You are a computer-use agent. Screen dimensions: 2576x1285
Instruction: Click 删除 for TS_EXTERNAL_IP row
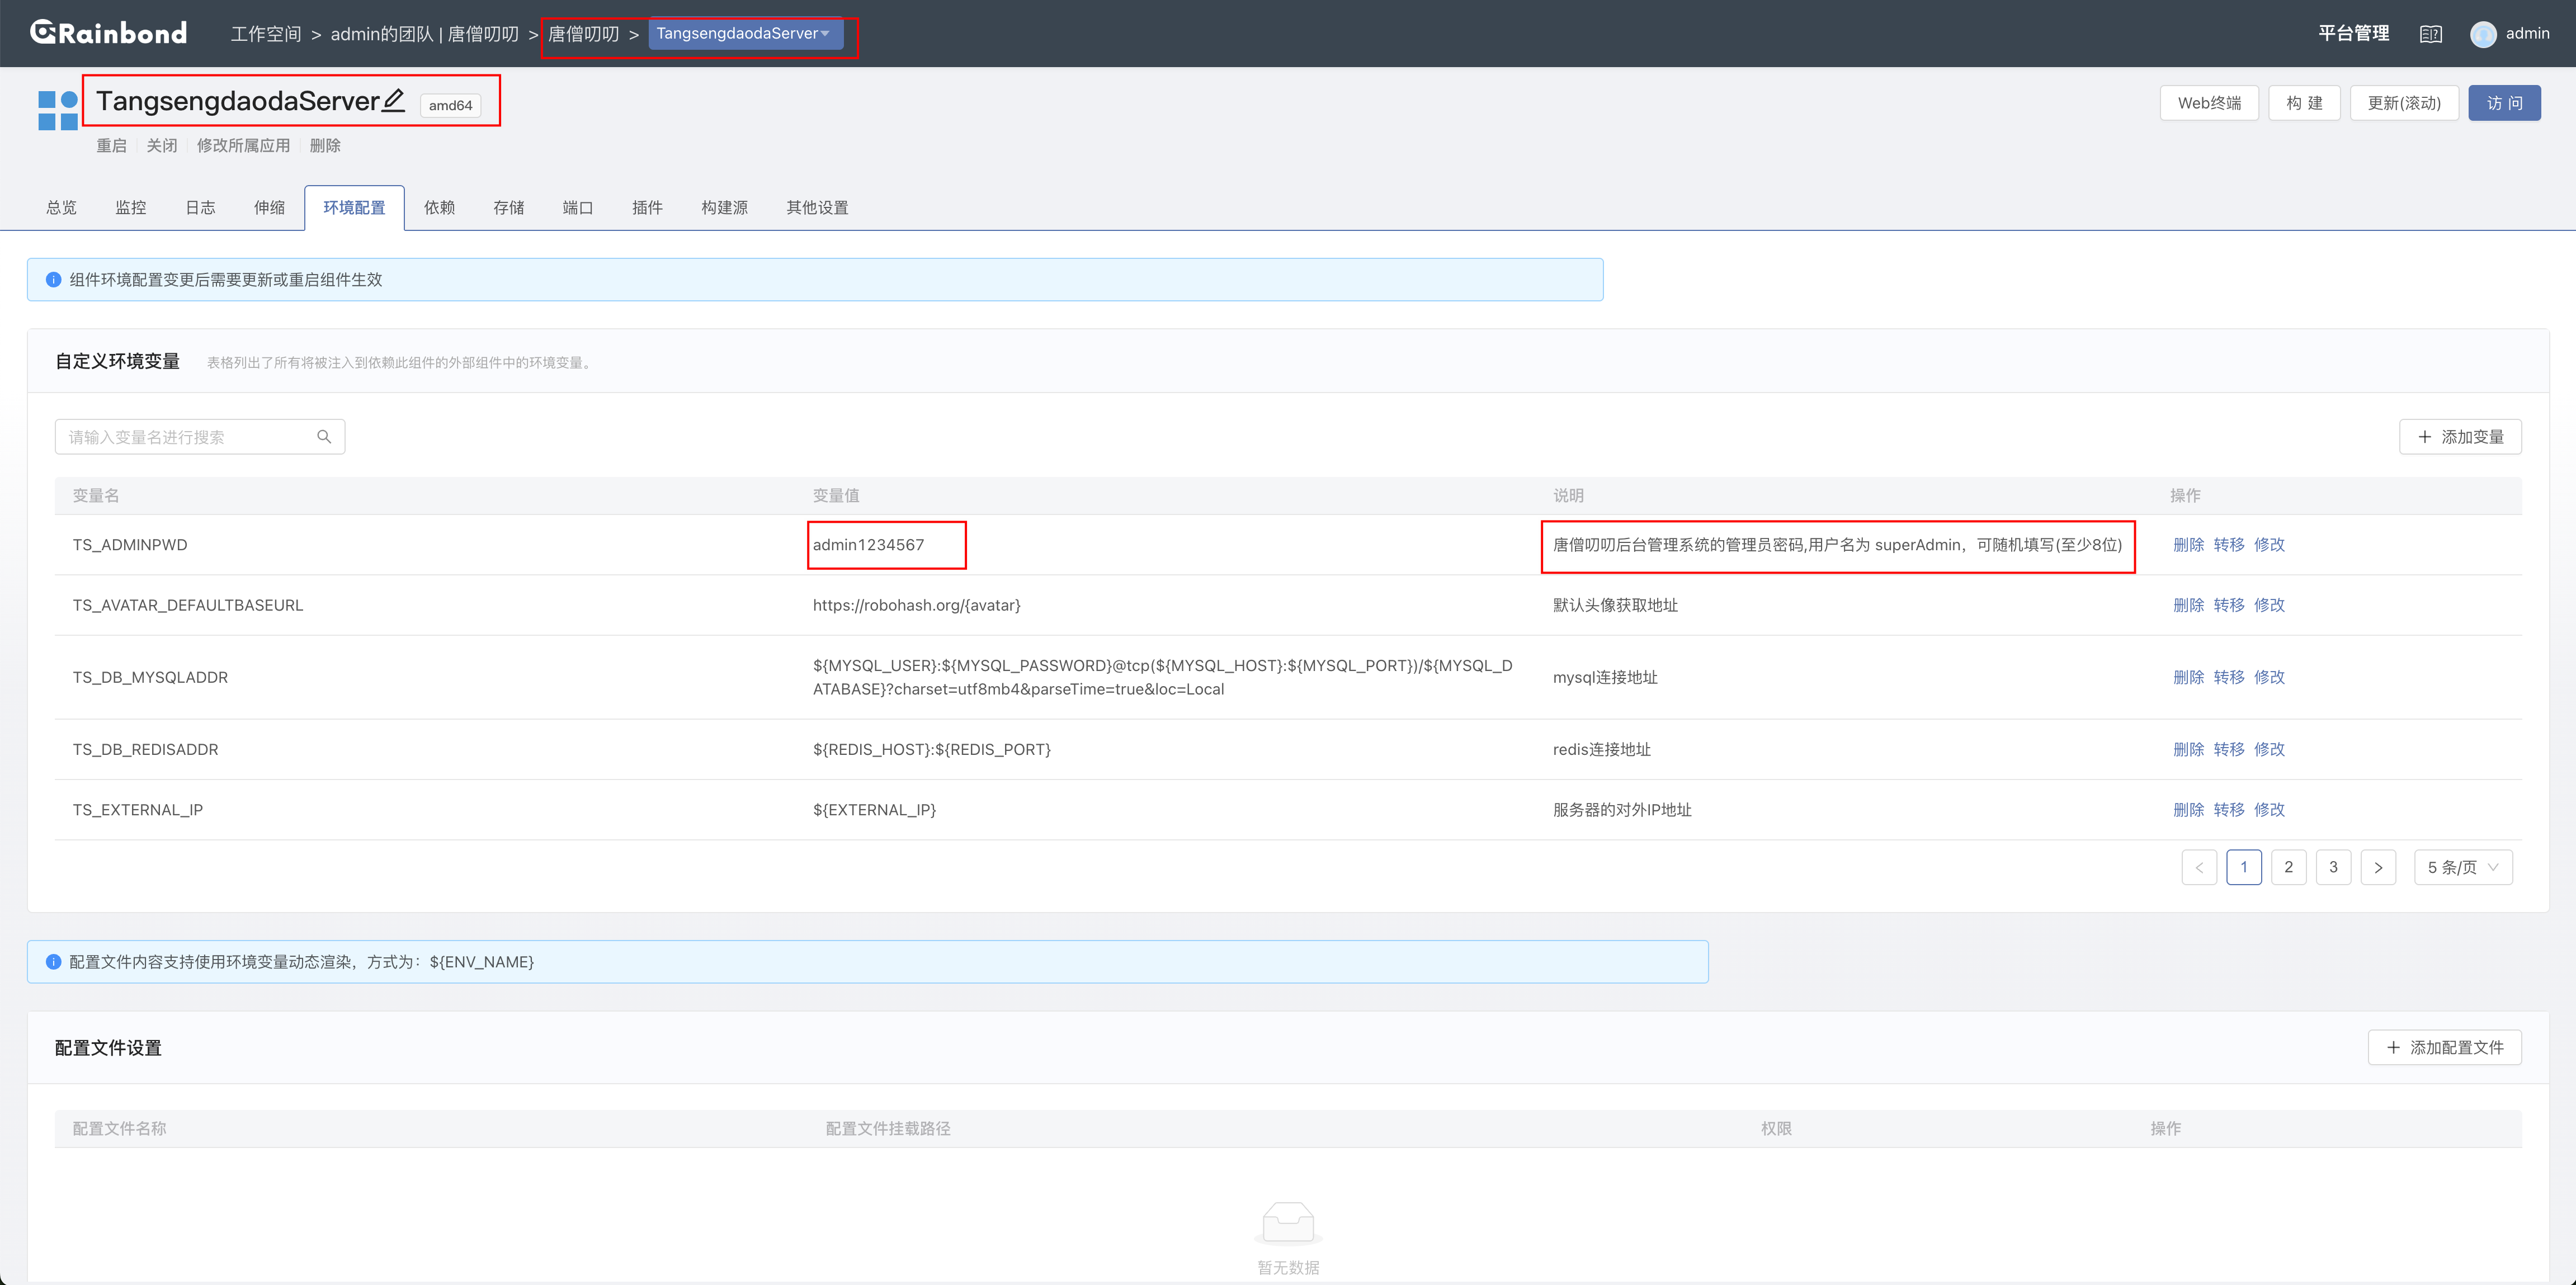(x=2188, y=810)
